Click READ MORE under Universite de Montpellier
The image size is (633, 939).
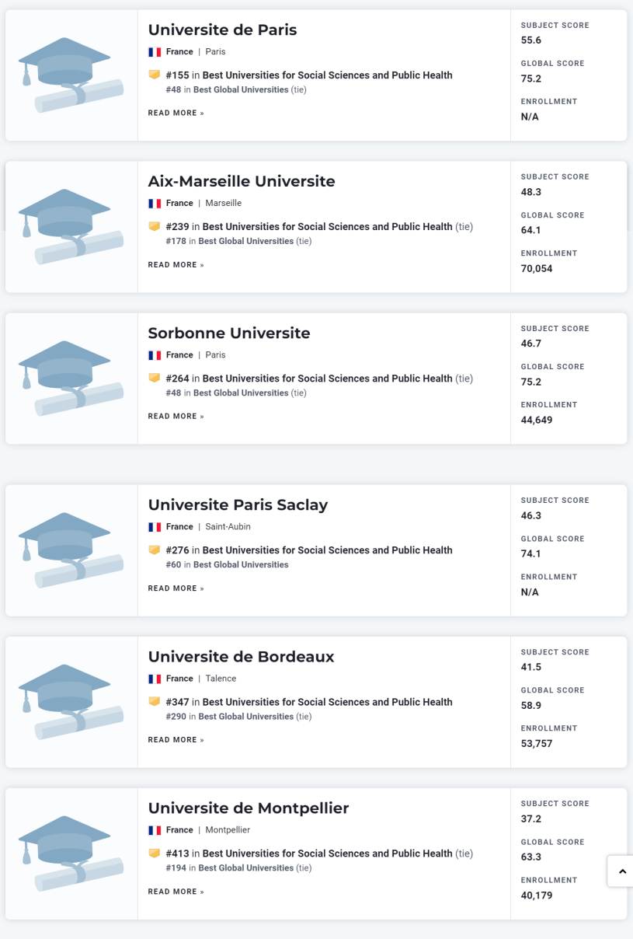click(176, 892)
